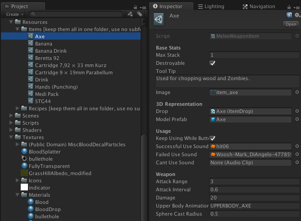Expand the Scenes folder
The height and width of the screenshot is (221, 301).
11,116
